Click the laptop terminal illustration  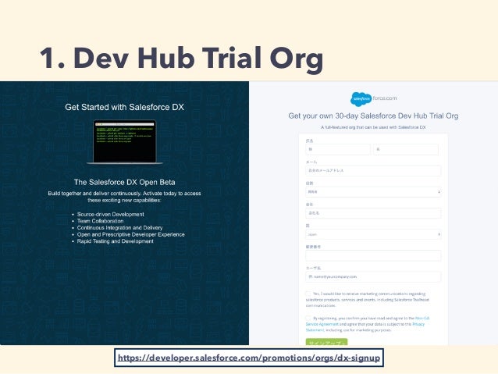pos(125,142)
